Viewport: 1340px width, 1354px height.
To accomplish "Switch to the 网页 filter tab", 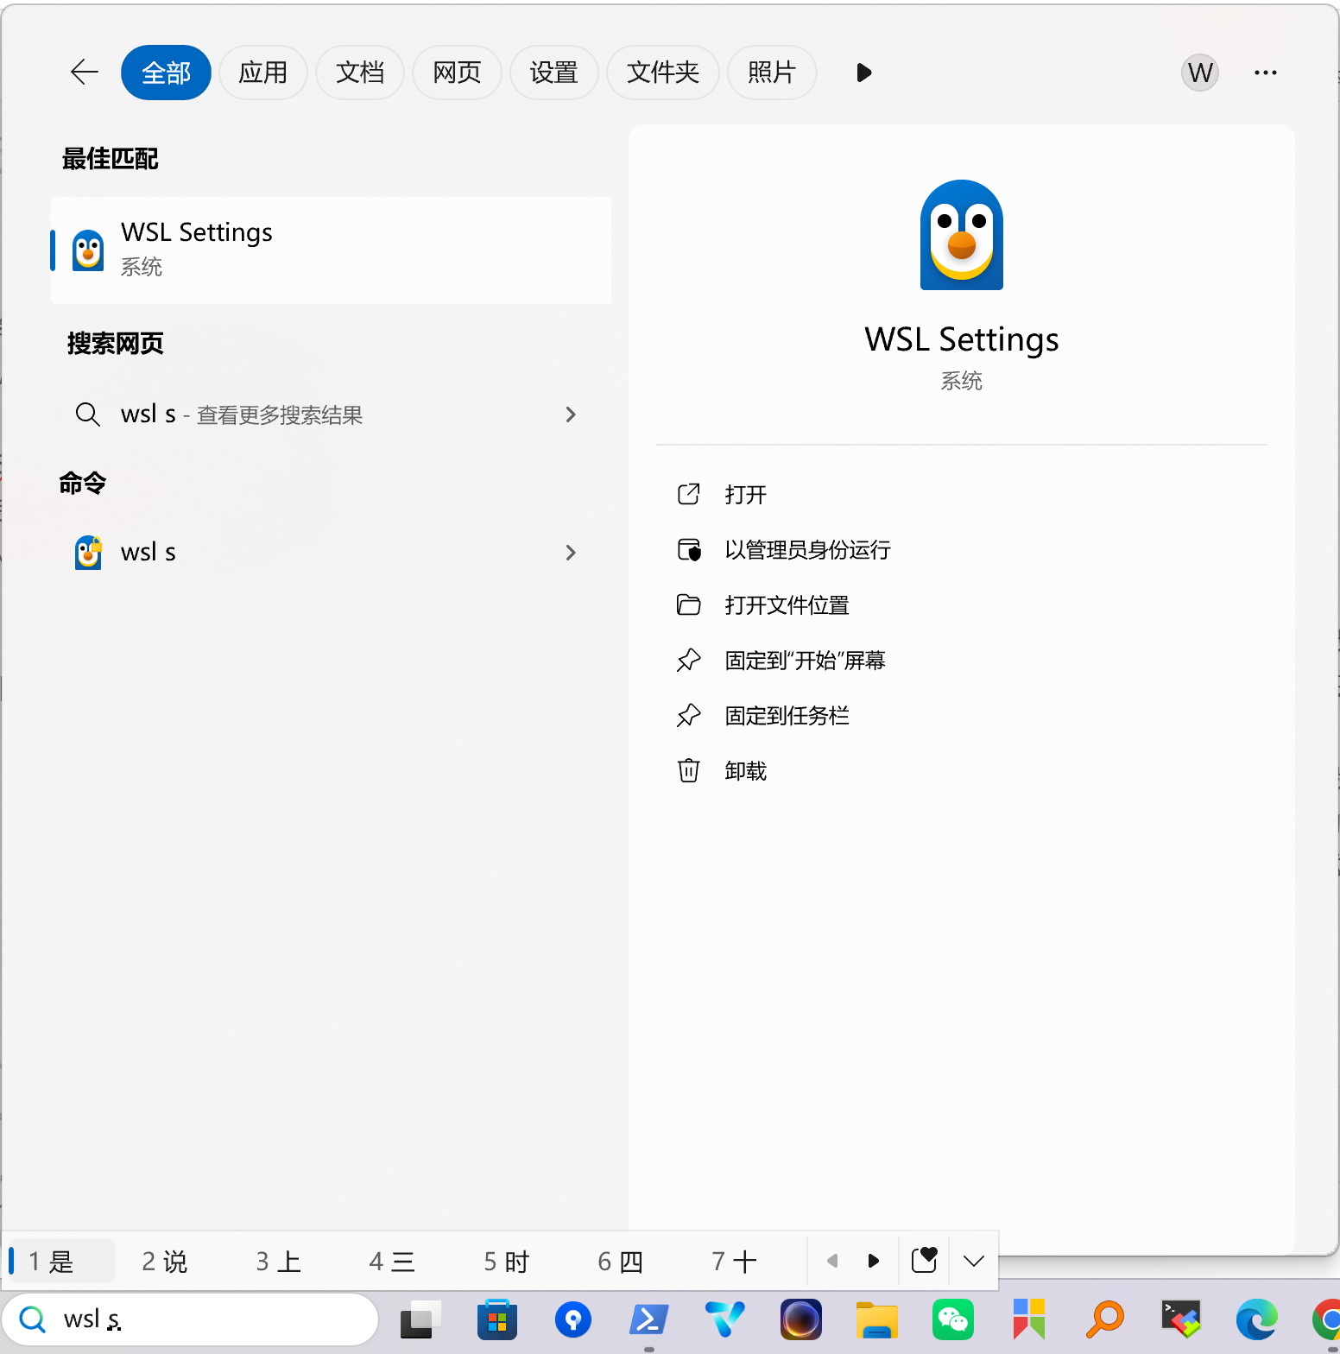I will (457, 73).
